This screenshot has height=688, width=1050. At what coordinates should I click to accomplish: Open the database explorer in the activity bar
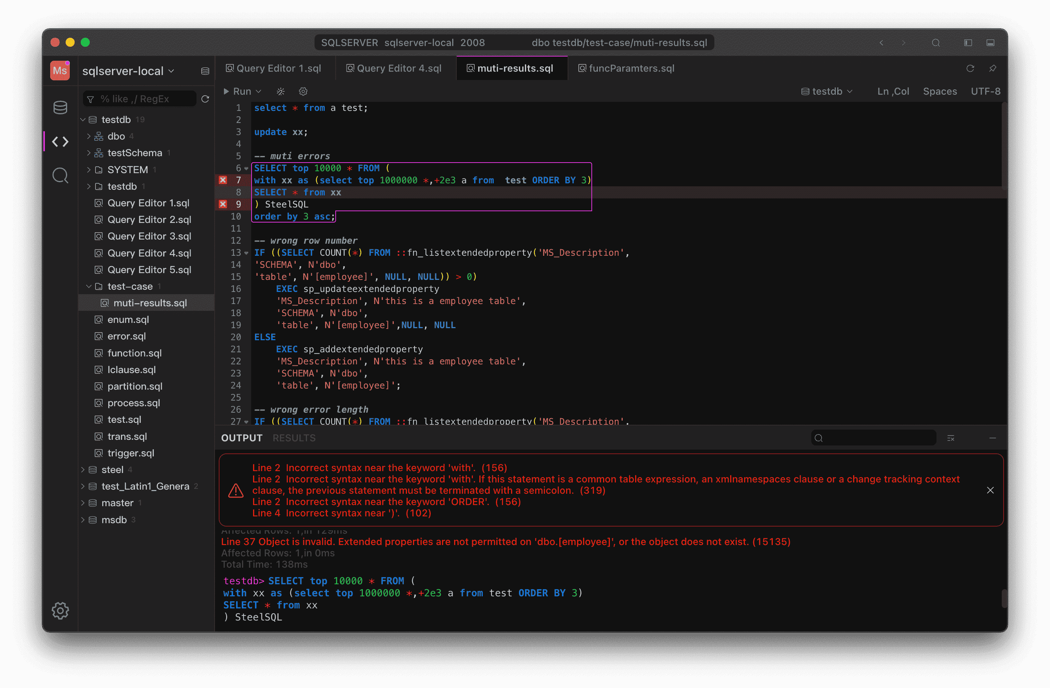(x=60, y=107)
